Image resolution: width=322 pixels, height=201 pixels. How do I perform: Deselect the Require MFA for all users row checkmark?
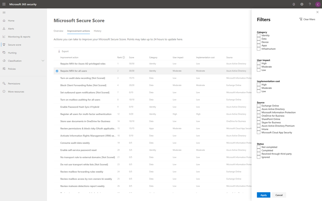[57, 71]
